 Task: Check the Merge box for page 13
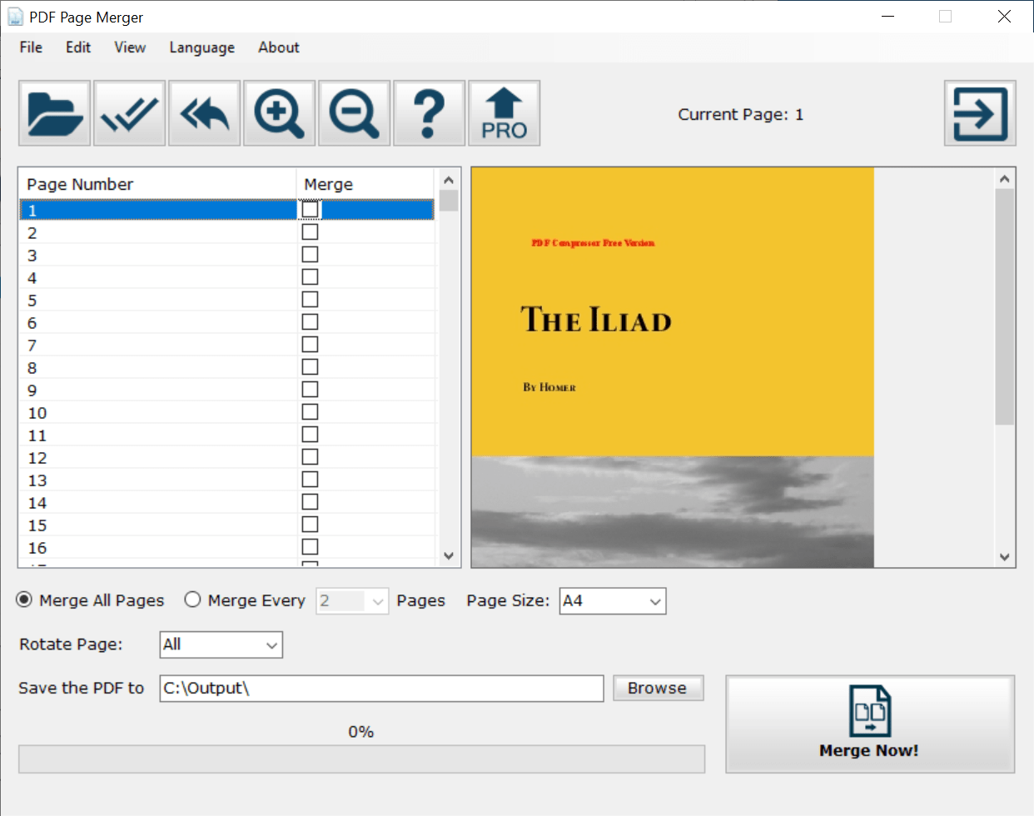310,479
